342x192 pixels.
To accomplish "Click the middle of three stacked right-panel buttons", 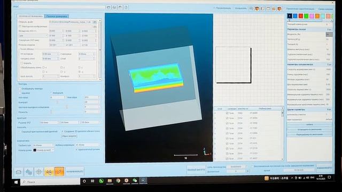I will coord(309,130).
